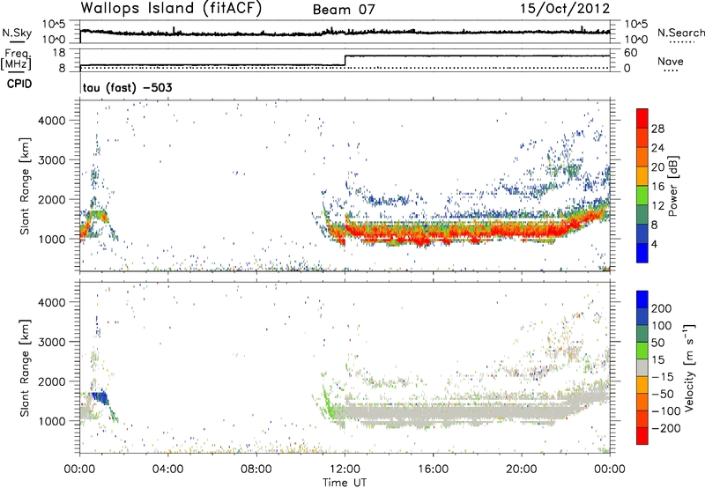This screenshot has height=488, width=705.
Task: Pick the bottom blue power colorbar segment
Action: point(642,253)
